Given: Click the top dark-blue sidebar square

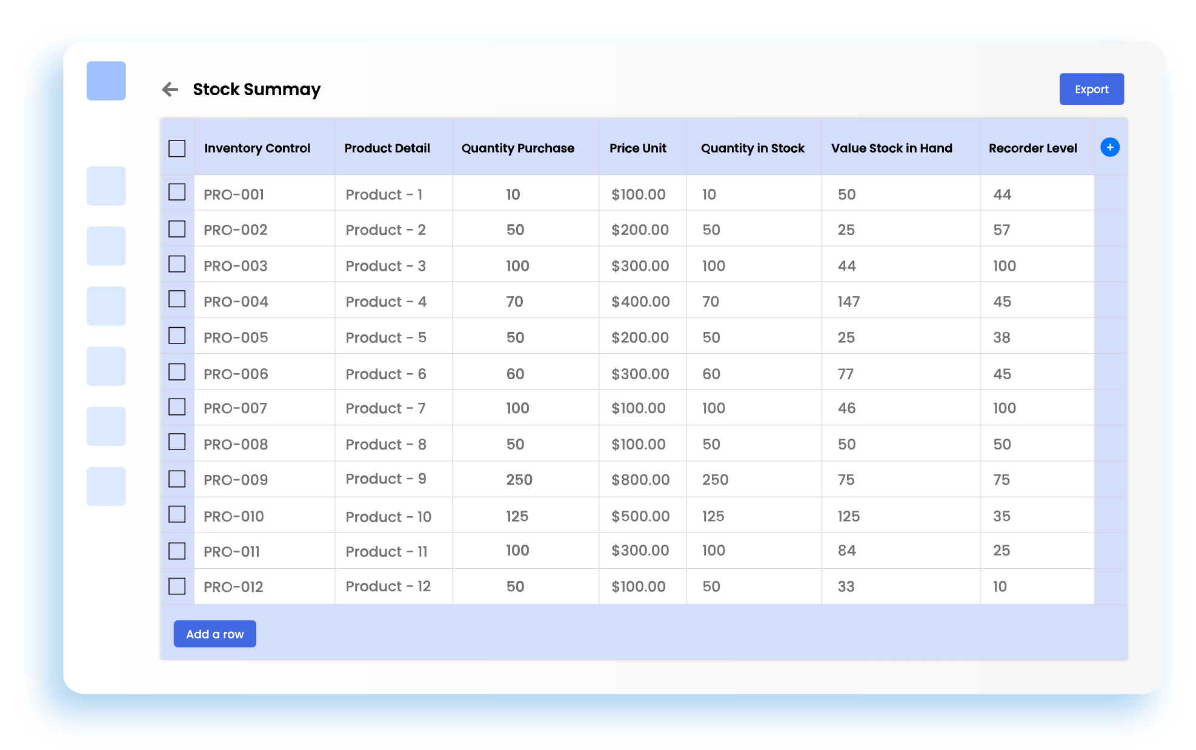Looking at the screenshot, I should pyautogui.click(x=106, y=81).
